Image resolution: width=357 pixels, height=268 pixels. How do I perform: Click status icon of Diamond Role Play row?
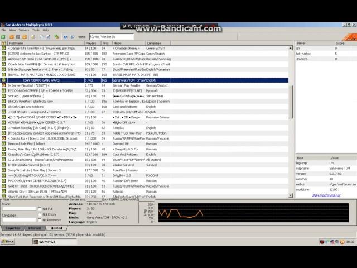(4, 143)
